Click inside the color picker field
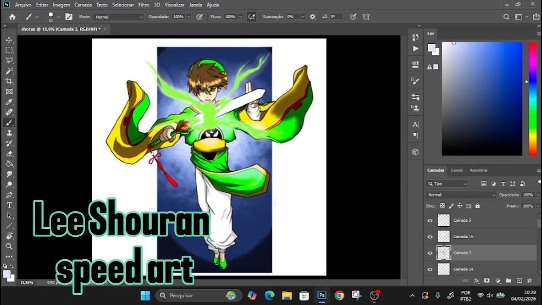Screen dimensions: 542x305 482,99
